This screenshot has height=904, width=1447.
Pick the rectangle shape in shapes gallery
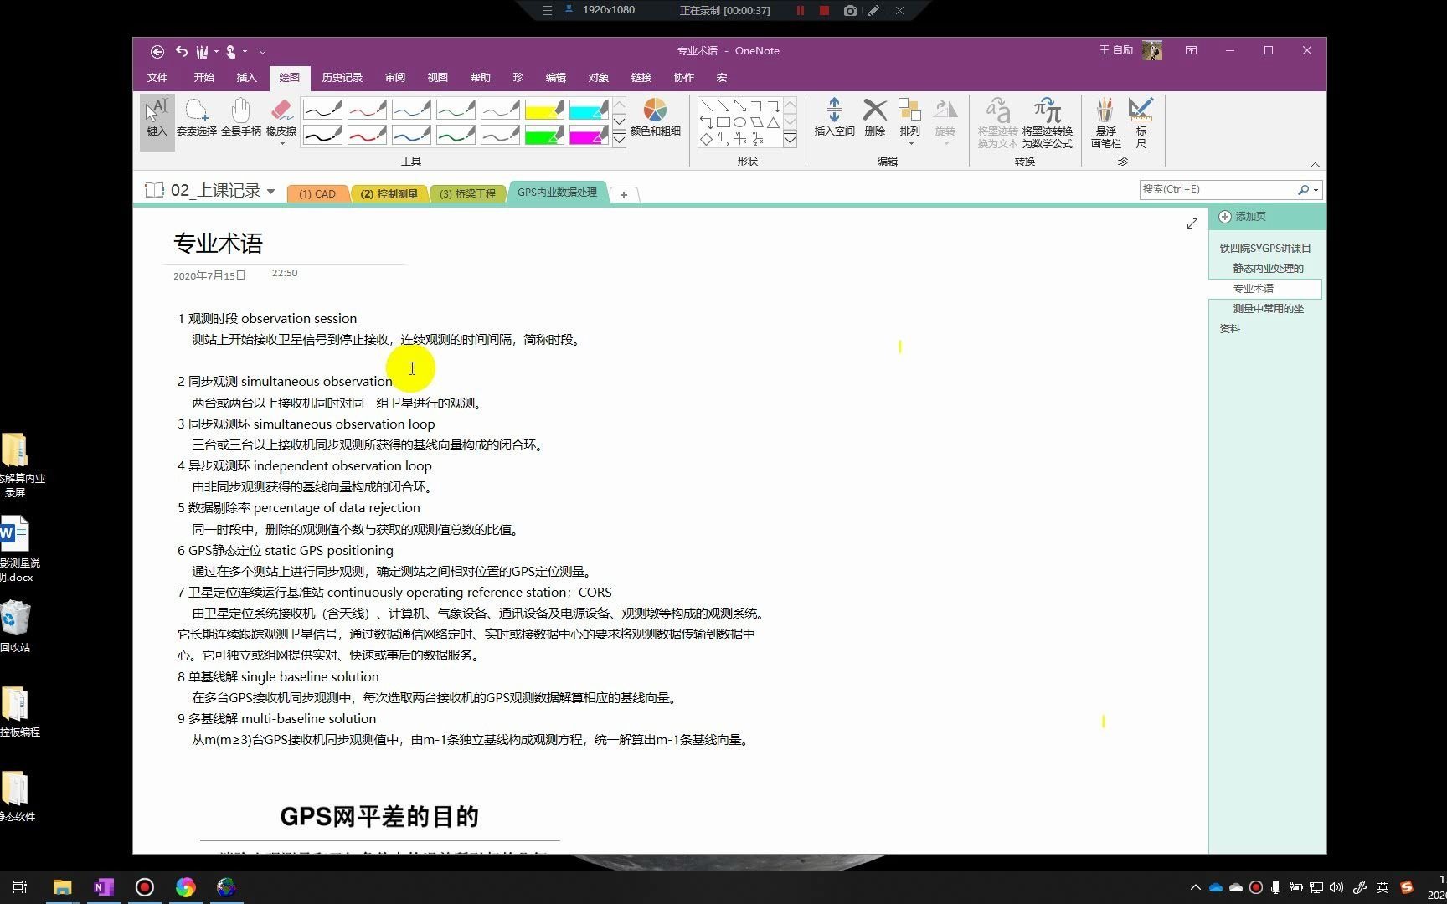coord(723,122)
